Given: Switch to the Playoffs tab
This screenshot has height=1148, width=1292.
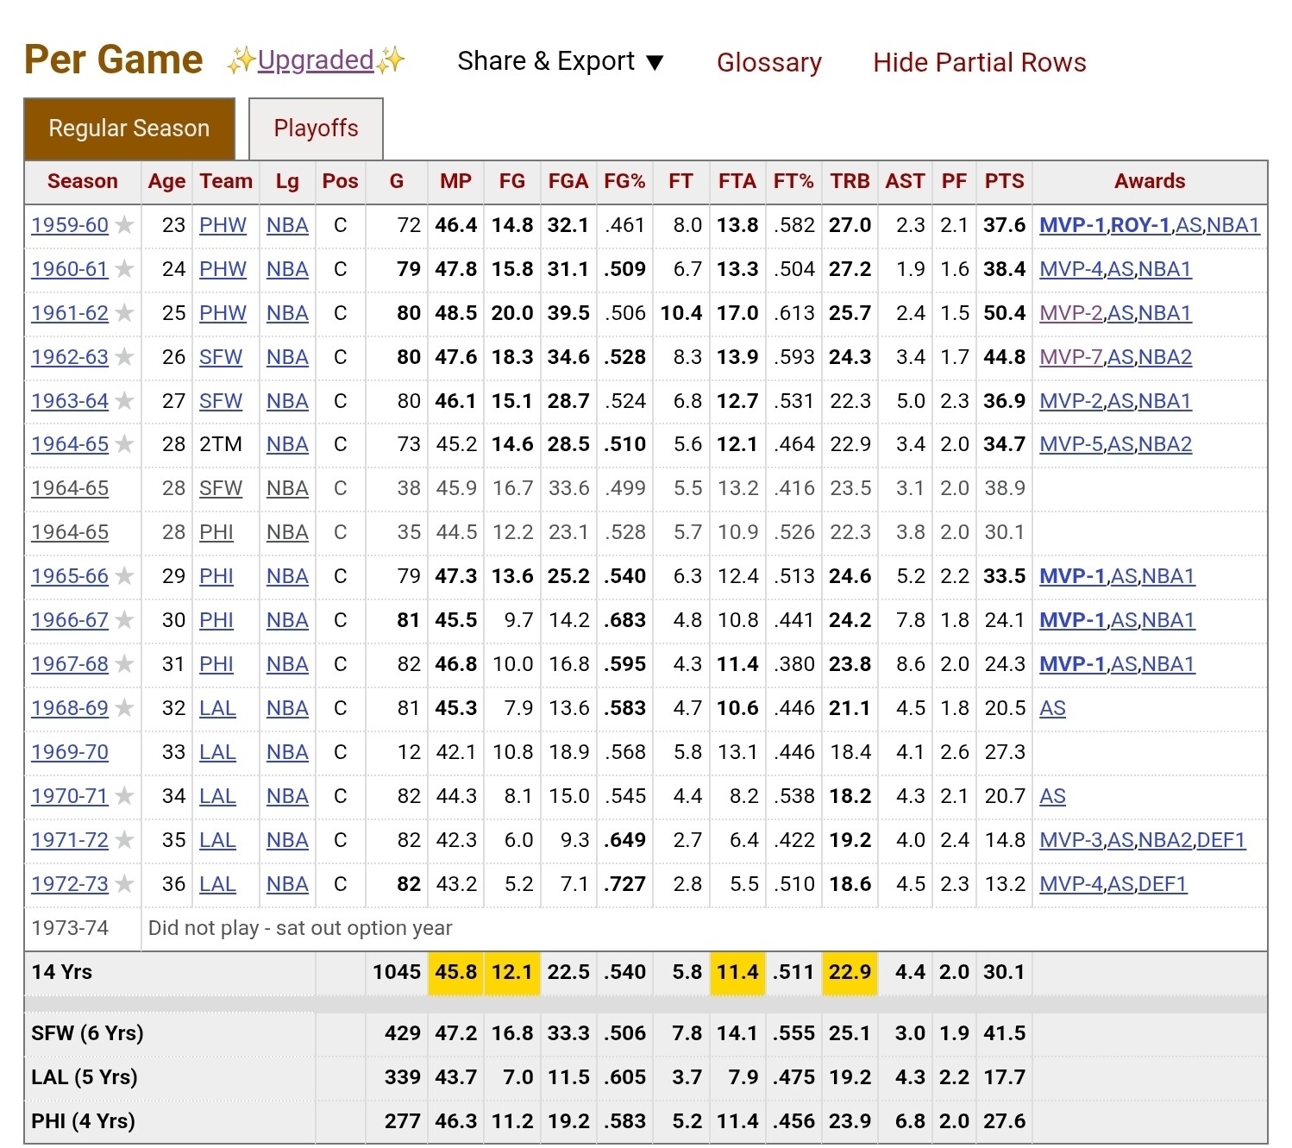Looking at the screenshot, I should click(x=316, y=129).
